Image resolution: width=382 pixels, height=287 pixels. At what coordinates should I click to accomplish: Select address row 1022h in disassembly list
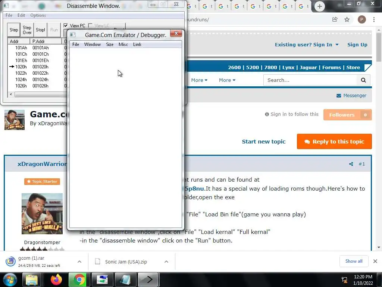[37, 73]
